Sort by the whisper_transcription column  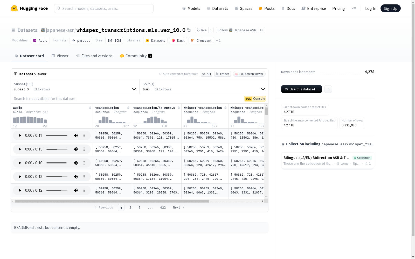click(225, 108)
